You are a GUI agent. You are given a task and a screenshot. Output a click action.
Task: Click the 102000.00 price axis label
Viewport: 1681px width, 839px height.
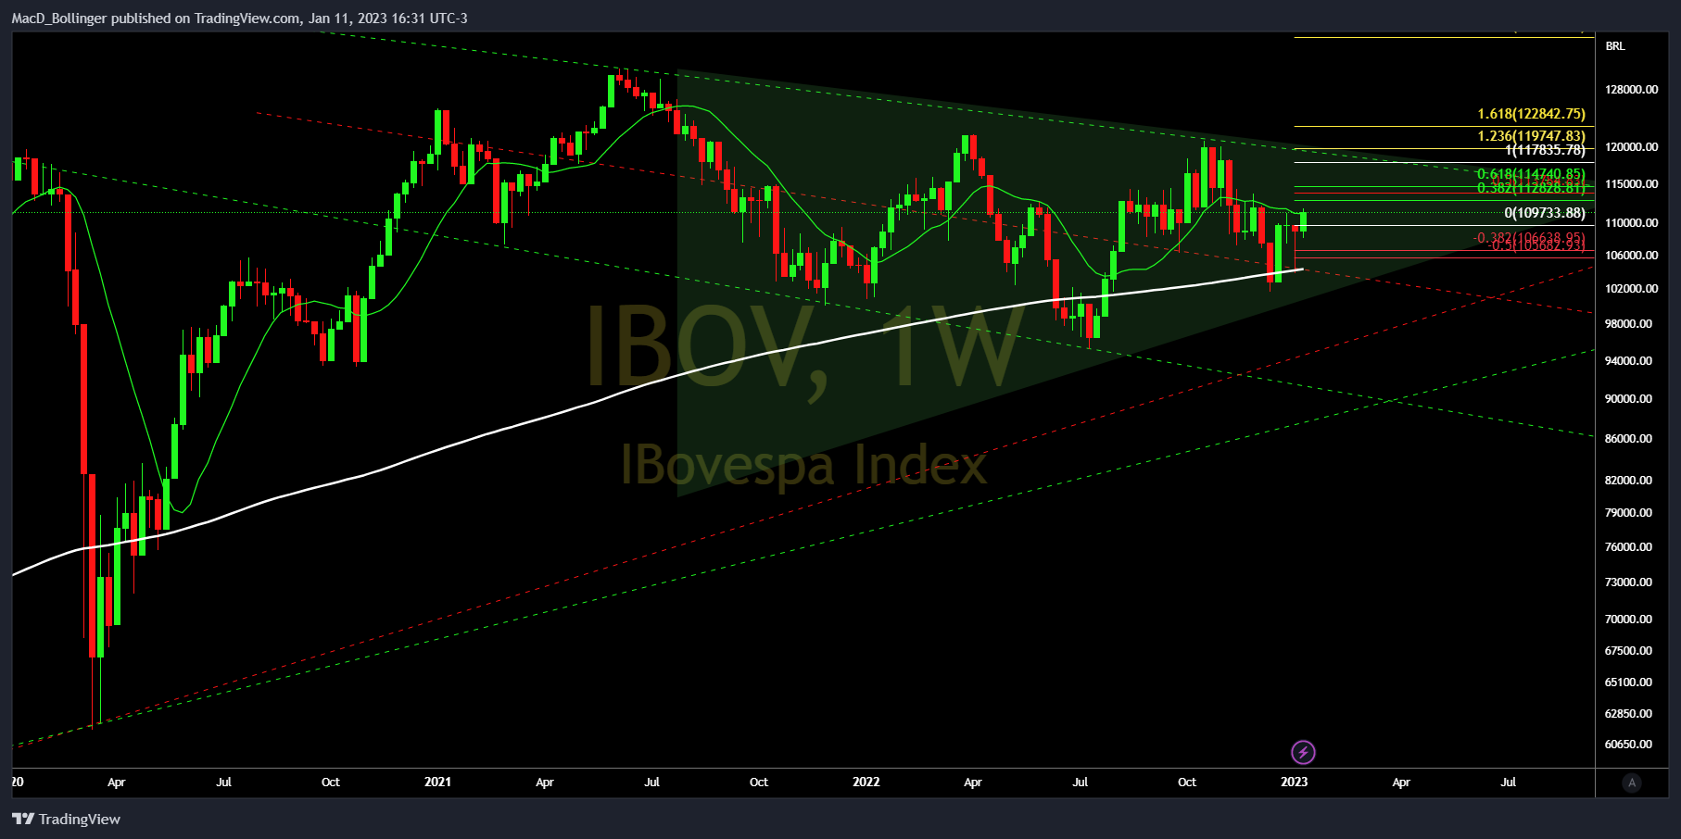(1632, 289)
